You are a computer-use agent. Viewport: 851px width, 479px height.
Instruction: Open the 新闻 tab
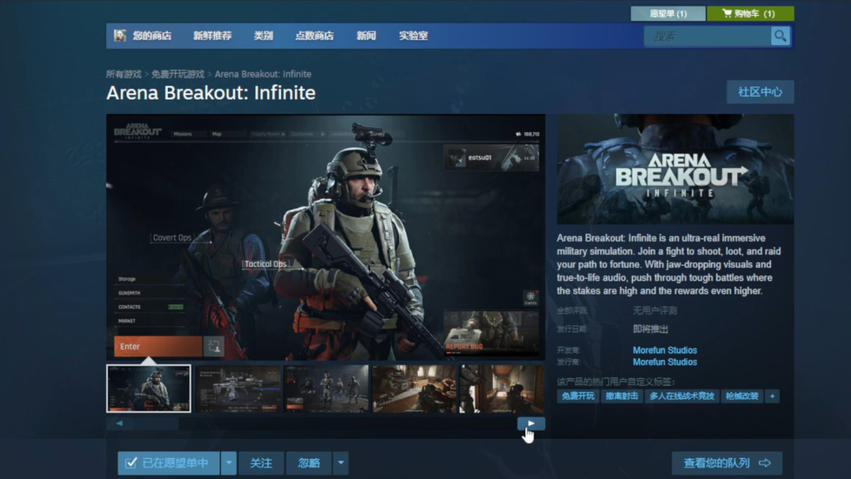[x=366, y=36]
